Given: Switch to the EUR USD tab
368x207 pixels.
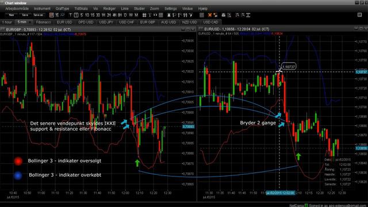Looking at the screenshot, I should click(64, 22).
